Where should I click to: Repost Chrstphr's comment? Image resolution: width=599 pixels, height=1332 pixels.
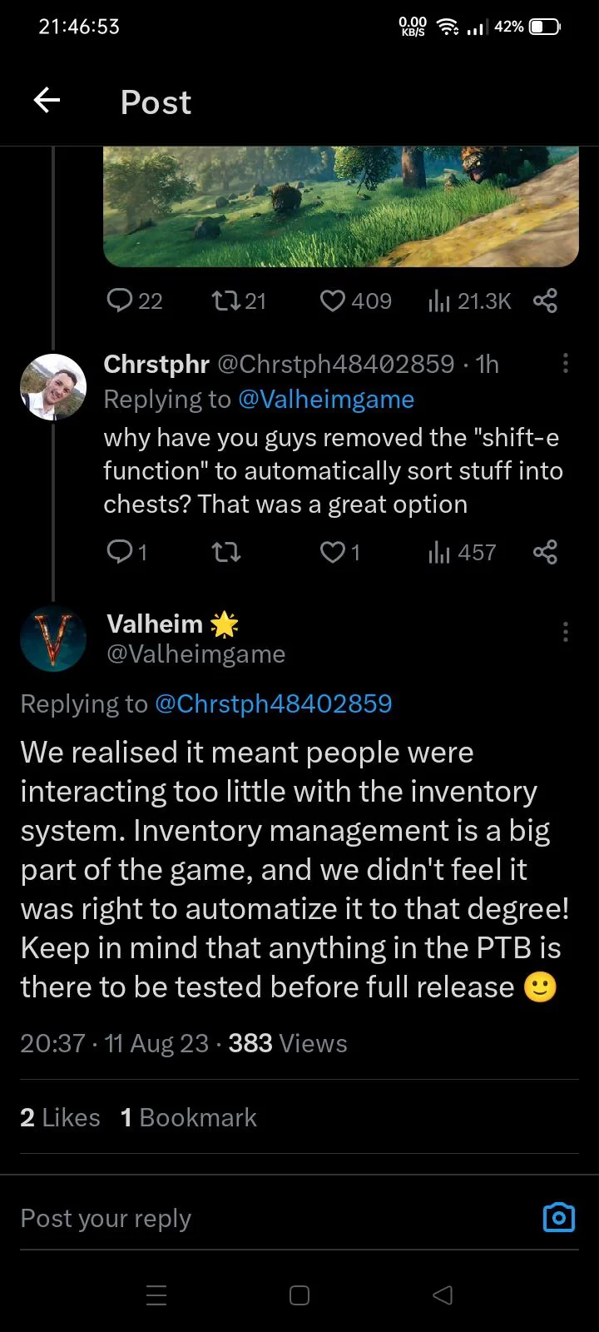225,552
